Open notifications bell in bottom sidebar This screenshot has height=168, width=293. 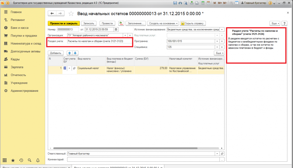click(37, 160)
